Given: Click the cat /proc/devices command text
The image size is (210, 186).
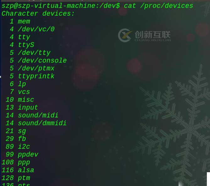Looking at the screenshot, I should point(159,6).
